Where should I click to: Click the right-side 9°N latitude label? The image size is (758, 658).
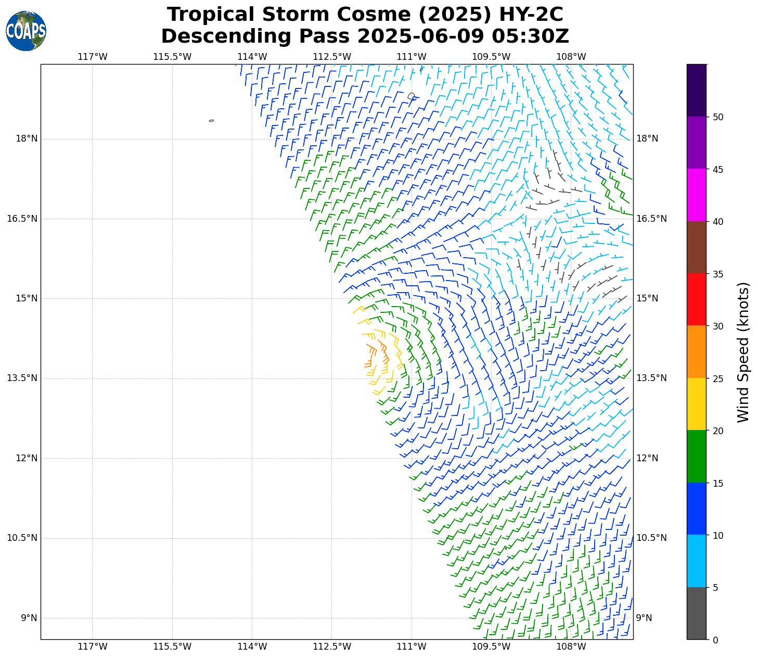click(644, 618)
